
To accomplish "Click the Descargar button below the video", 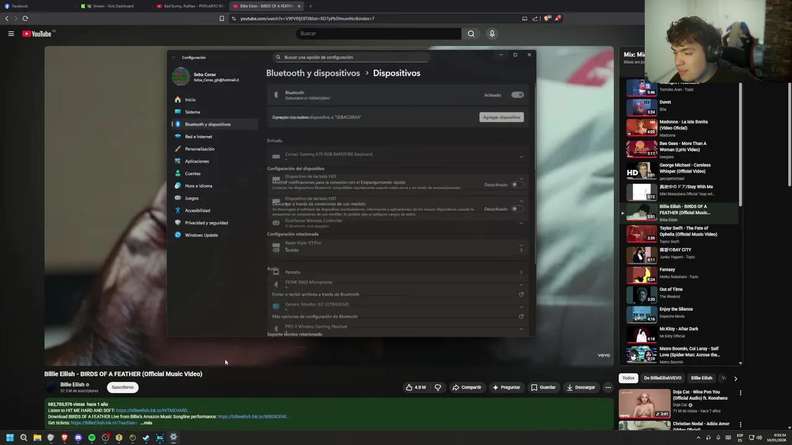I will [581, 388].
